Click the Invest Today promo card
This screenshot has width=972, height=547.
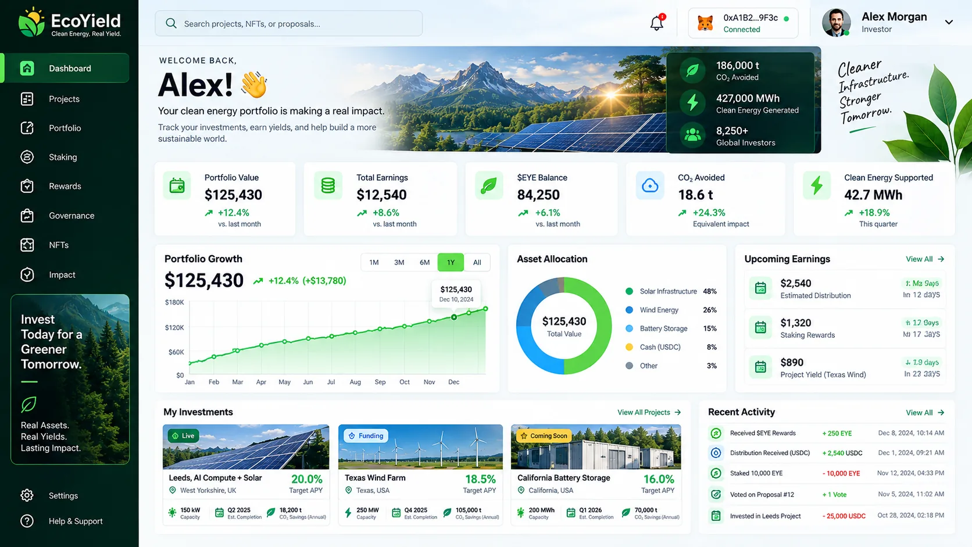pos(70,379)
